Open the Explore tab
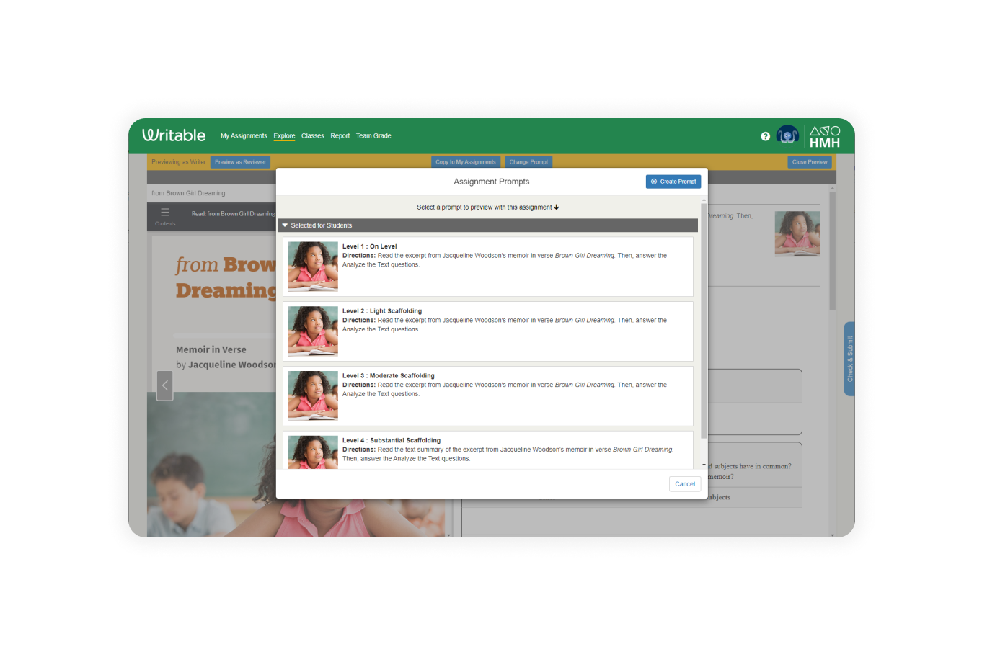Screen dimensions: 982x657 click(284, 135)
